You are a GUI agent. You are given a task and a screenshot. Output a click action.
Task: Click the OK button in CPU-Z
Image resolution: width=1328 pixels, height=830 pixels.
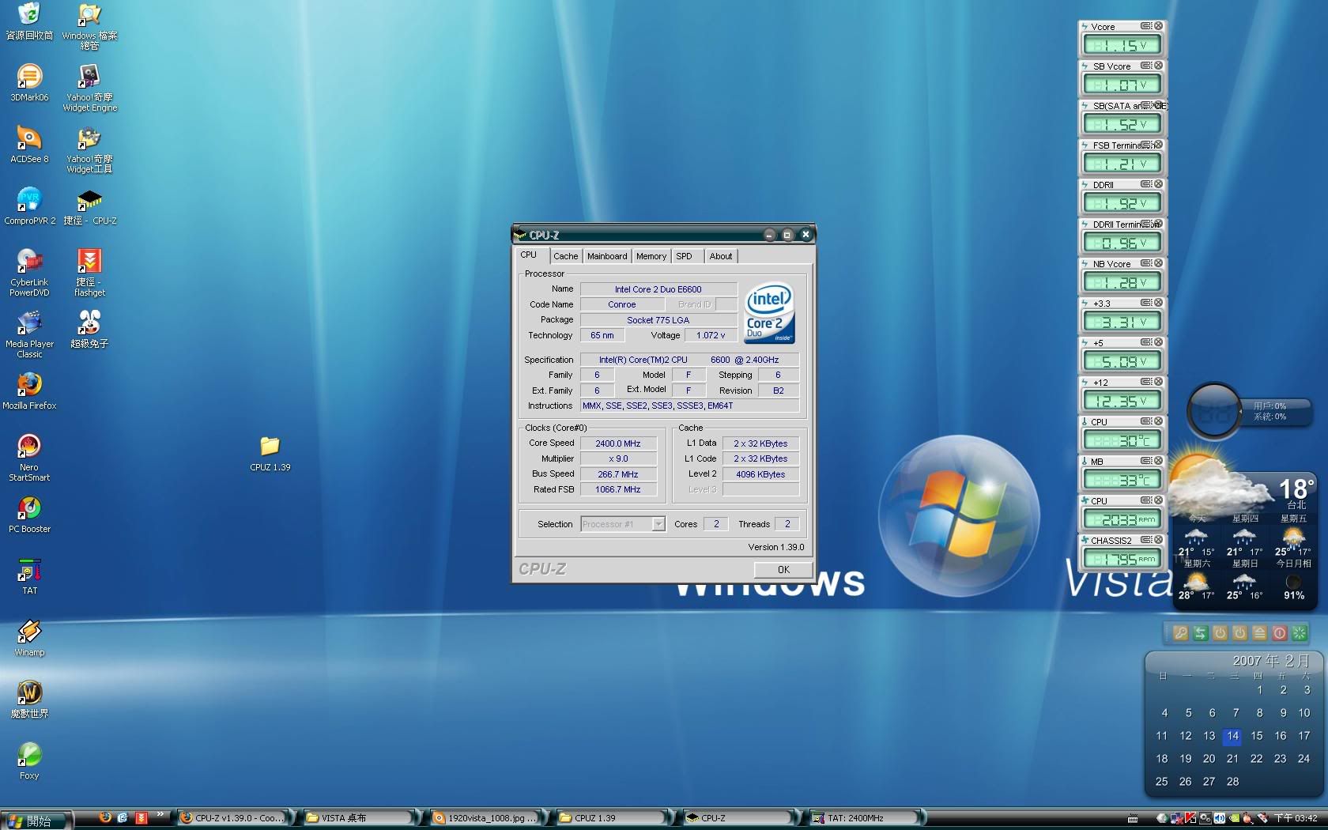pos(783,569)
